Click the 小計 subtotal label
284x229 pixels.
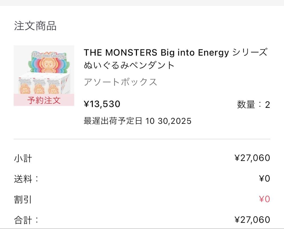point(23,159)
